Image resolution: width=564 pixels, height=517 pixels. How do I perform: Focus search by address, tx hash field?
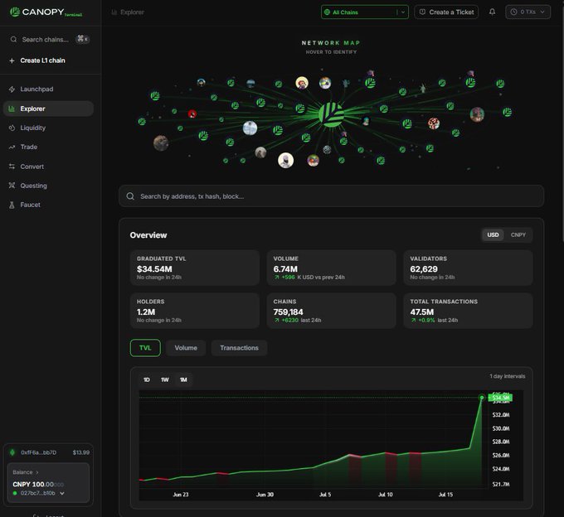click(x=331, y=196)
